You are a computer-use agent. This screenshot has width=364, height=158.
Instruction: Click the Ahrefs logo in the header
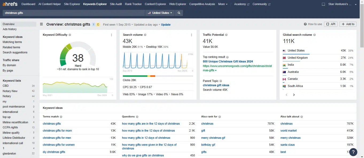point(10,4)
